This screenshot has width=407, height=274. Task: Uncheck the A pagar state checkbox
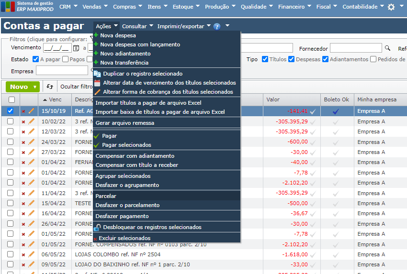click(x=35, y=59)
